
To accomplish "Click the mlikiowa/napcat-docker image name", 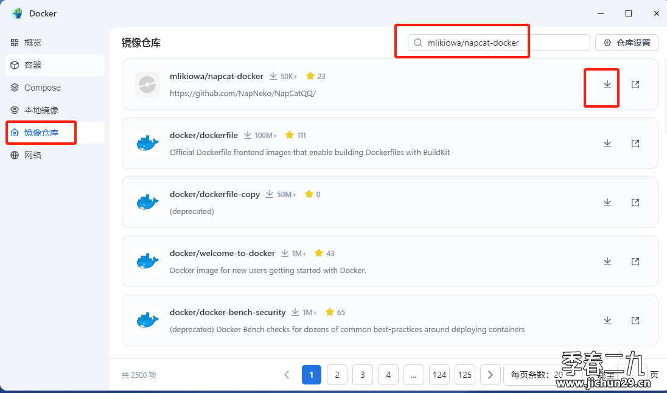I will [x=217, y=76].
